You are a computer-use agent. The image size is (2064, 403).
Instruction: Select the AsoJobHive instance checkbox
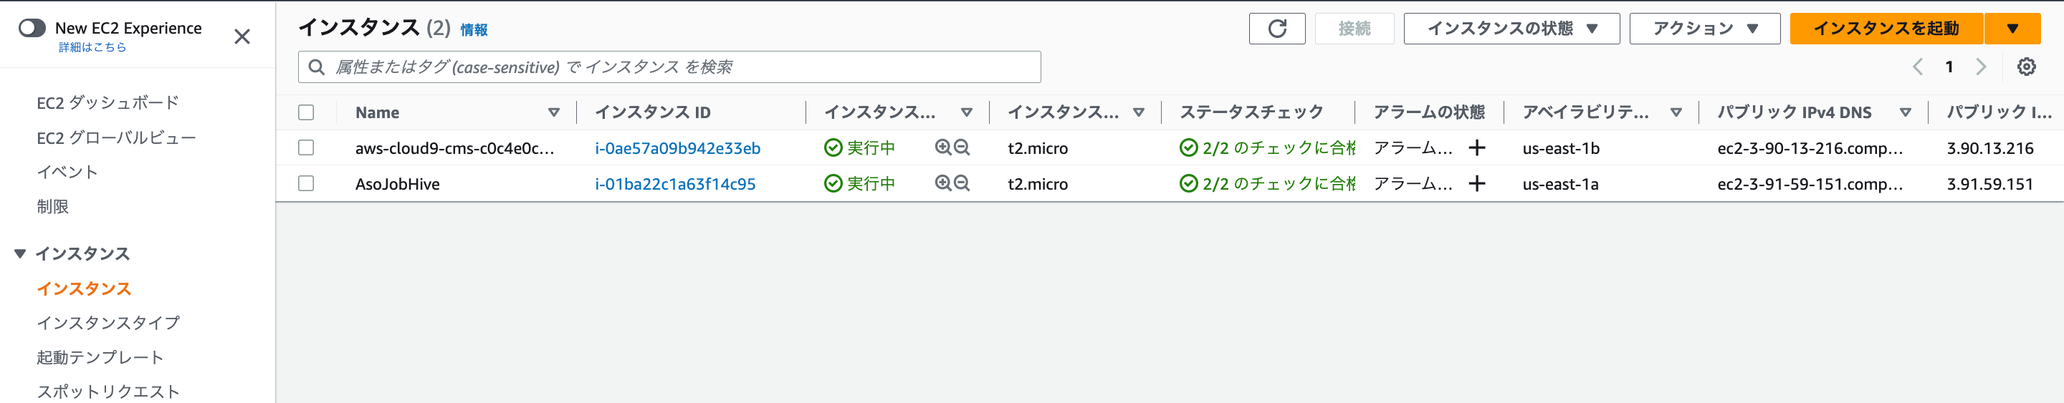click(306, 184)
